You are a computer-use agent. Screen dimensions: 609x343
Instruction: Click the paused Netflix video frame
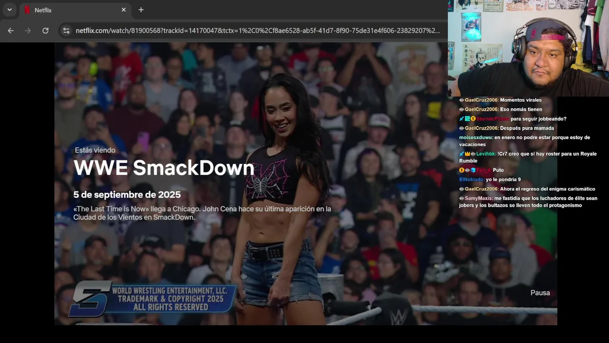(x=305, y=183)
